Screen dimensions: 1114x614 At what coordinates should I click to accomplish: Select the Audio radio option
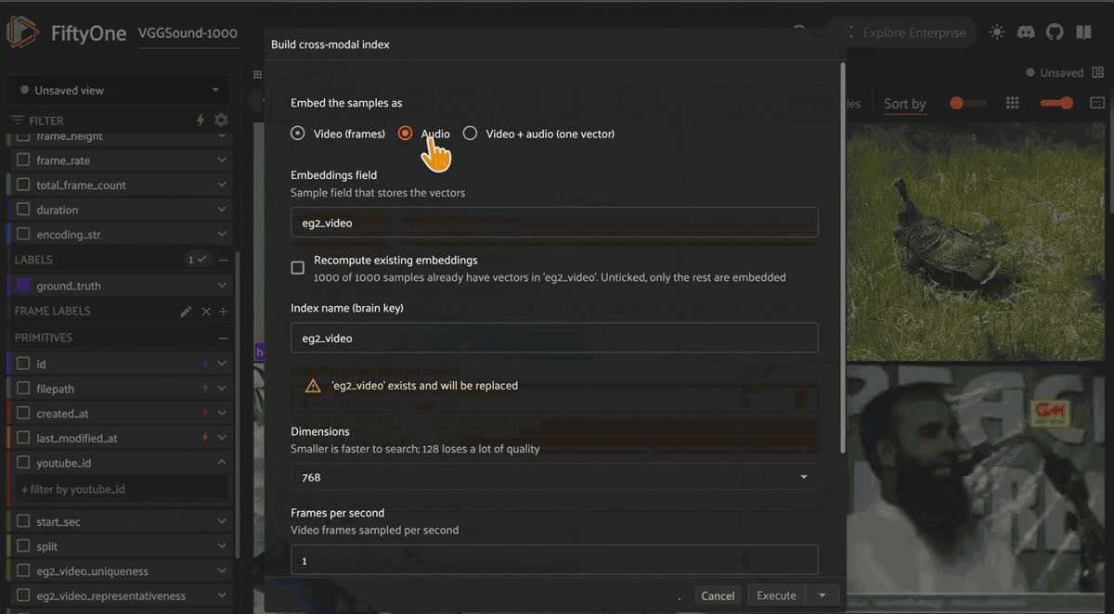tap(405, 134)
